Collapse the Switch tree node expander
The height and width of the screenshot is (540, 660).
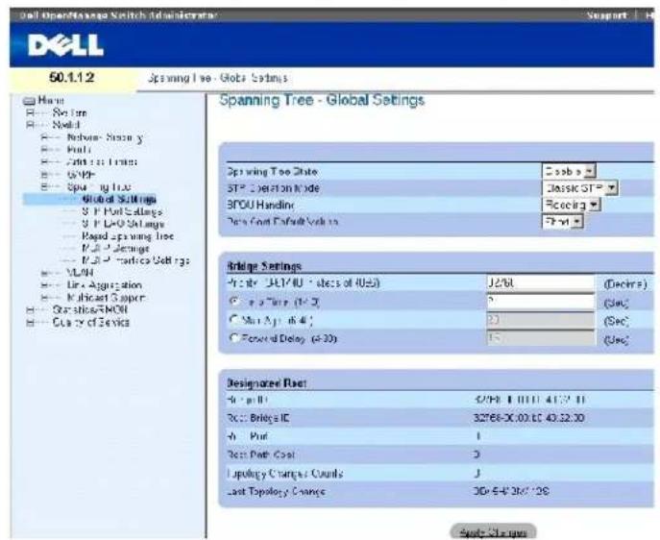point(30,125)
